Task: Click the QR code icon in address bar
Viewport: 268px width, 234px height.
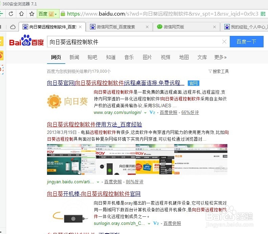Action: click(263, 14)
